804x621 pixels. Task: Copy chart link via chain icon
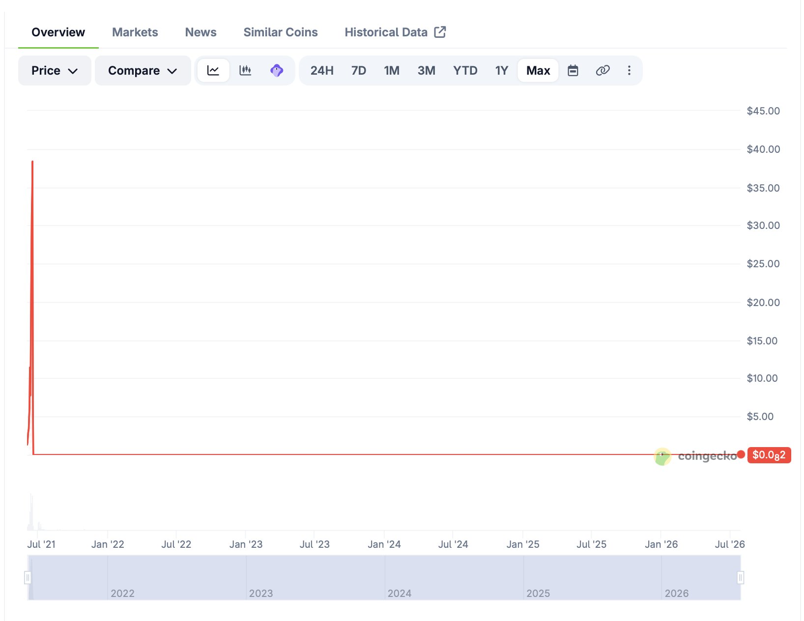(x=603, y=70)
